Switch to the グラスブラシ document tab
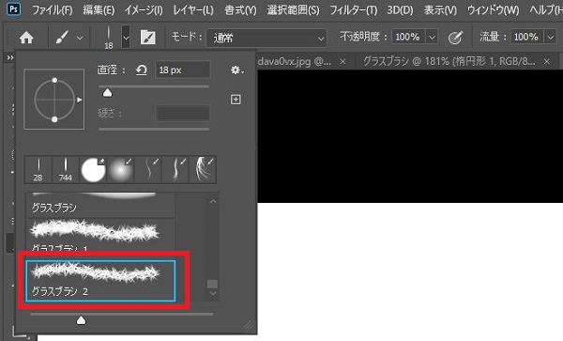This screenshot has height=341, width=563. click(x=449, y=61)
